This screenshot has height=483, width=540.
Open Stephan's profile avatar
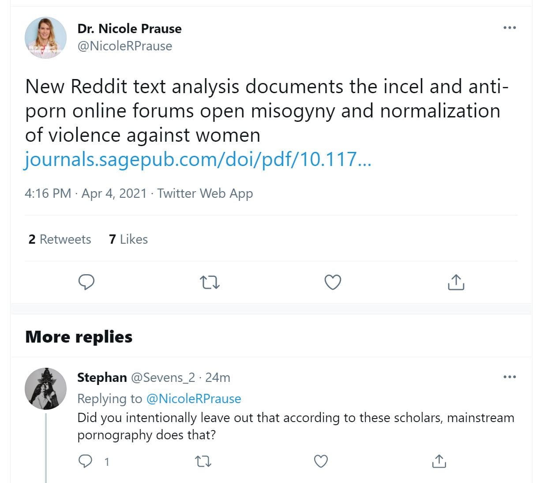tap(45, 388)
